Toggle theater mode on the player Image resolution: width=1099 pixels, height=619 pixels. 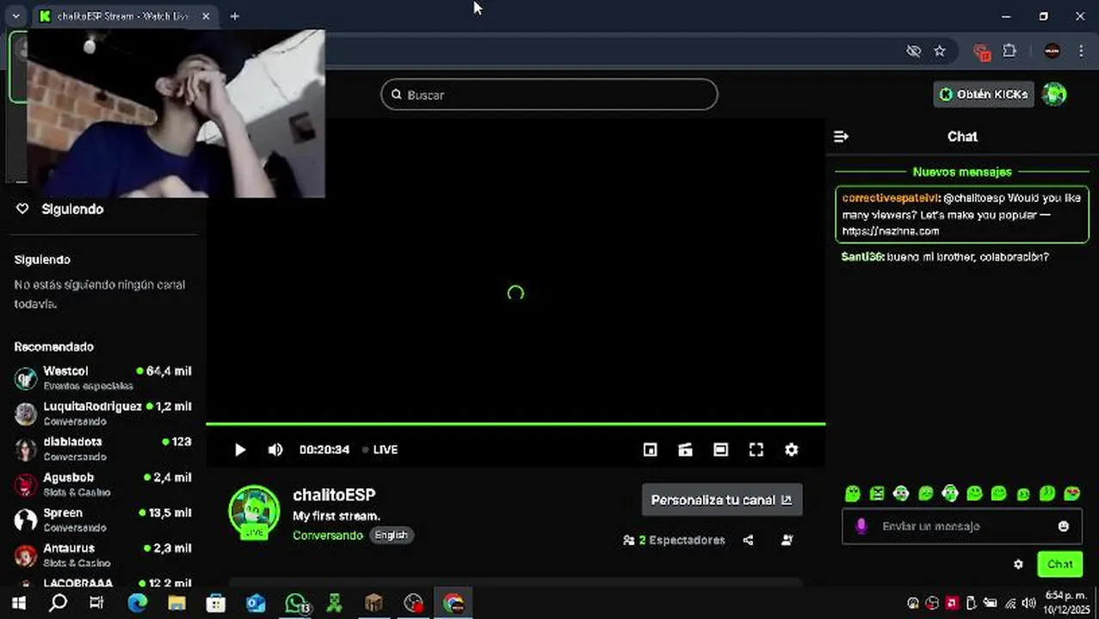point(720,450)
